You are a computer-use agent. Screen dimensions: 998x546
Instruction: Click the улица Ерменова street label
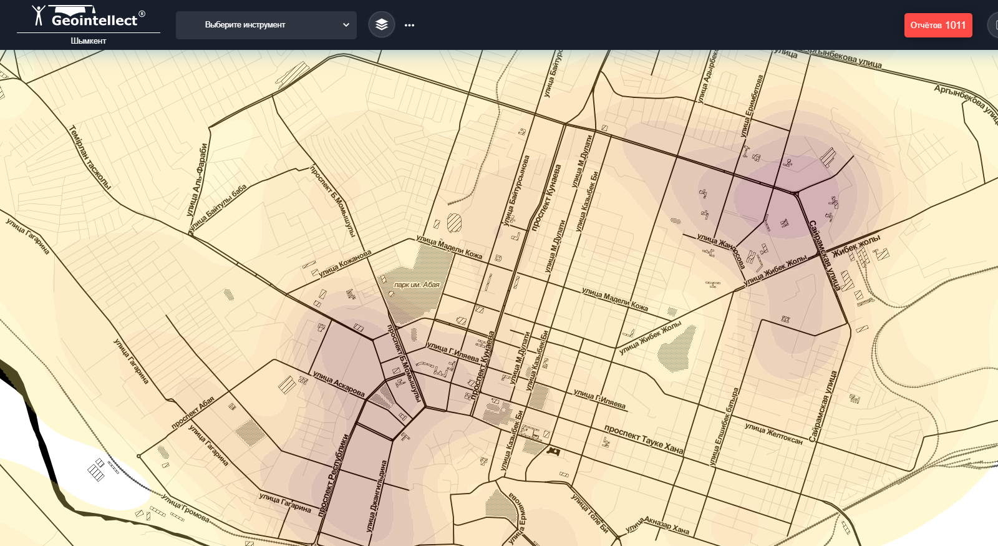(x=518, y=517)
